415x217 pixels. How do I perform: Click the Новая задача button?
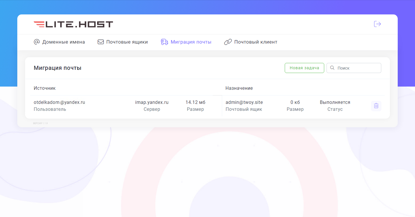[x=304, y=68]
